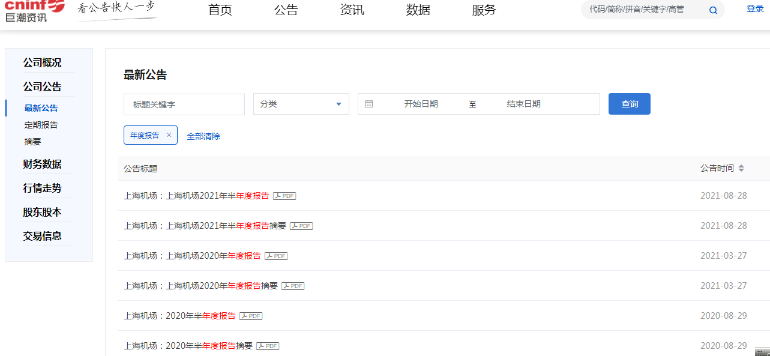Open the 2020年年度报告摘要 PDF icon

coord(292,286)
